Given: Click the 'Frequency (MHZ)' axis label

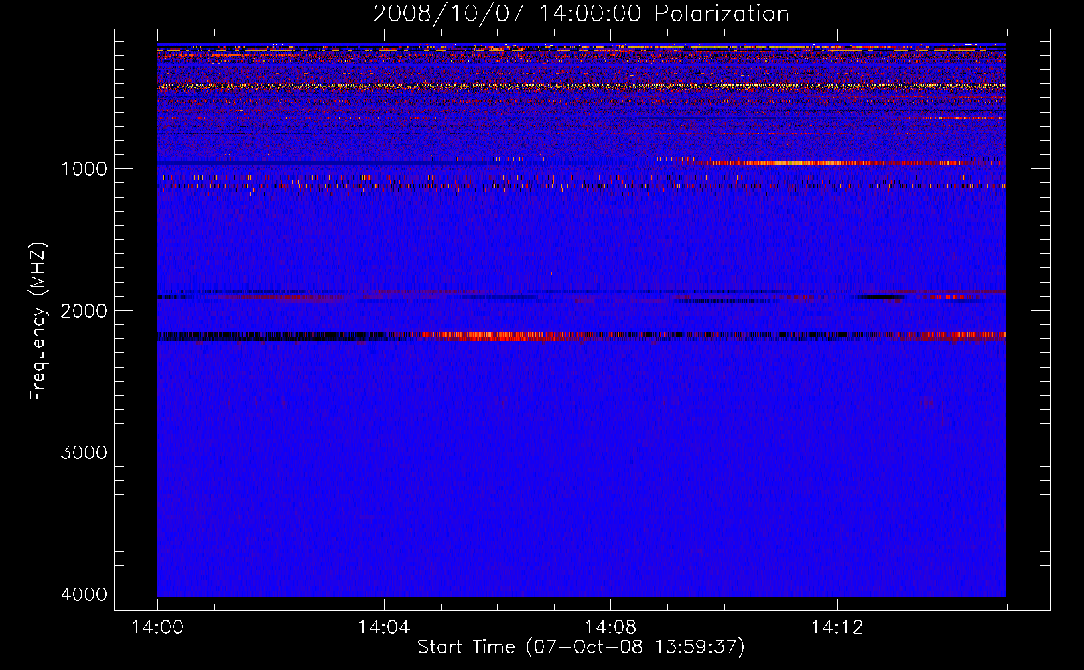Looking at the screenshot, I should [38, 322].
